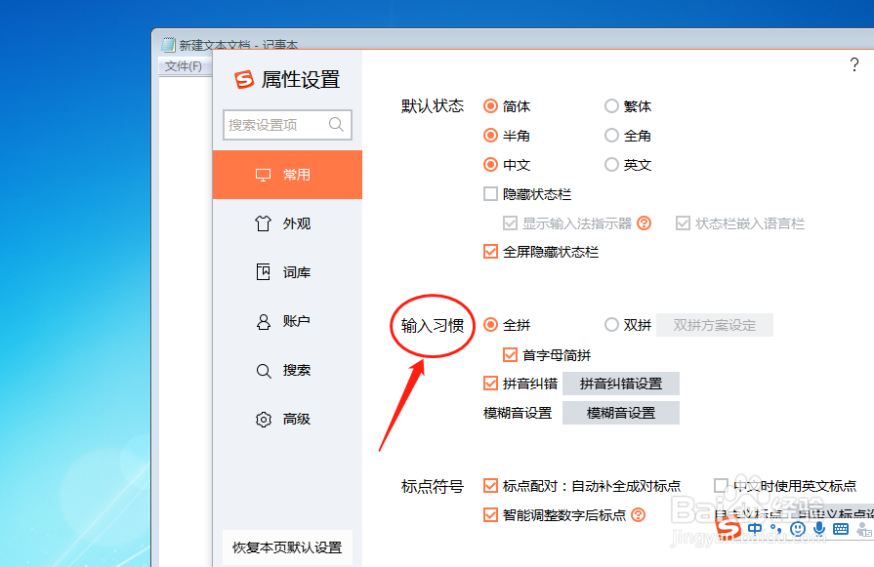Screen dimensions: 874x567
Task: Click the 搜索设置项 search field
Action: [x=287, y=124]
